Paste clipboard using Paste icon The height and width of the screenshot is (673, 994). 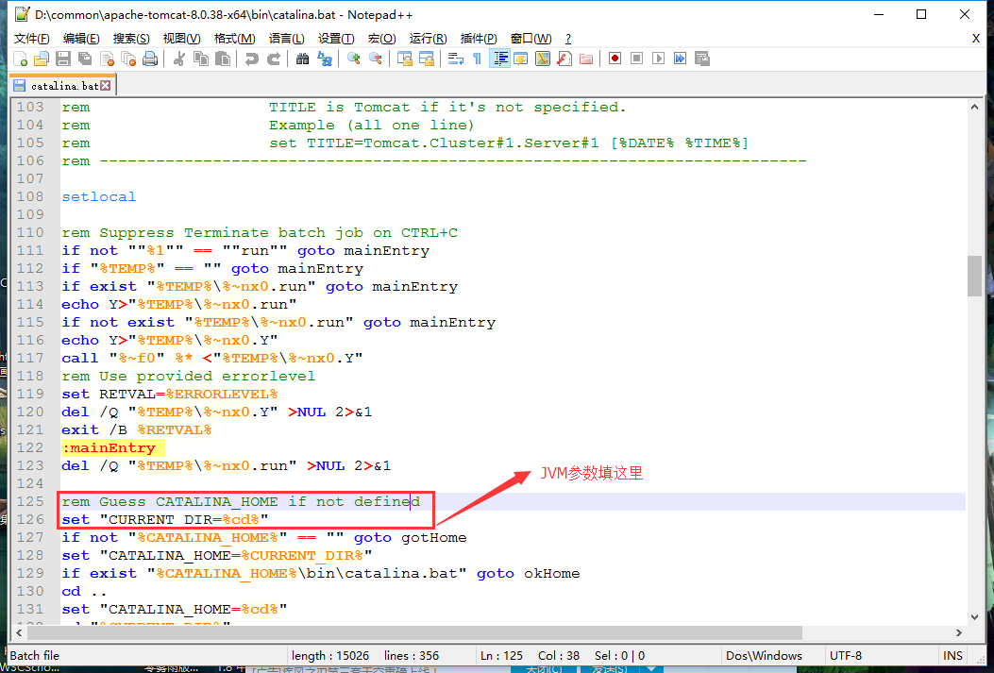223,59
